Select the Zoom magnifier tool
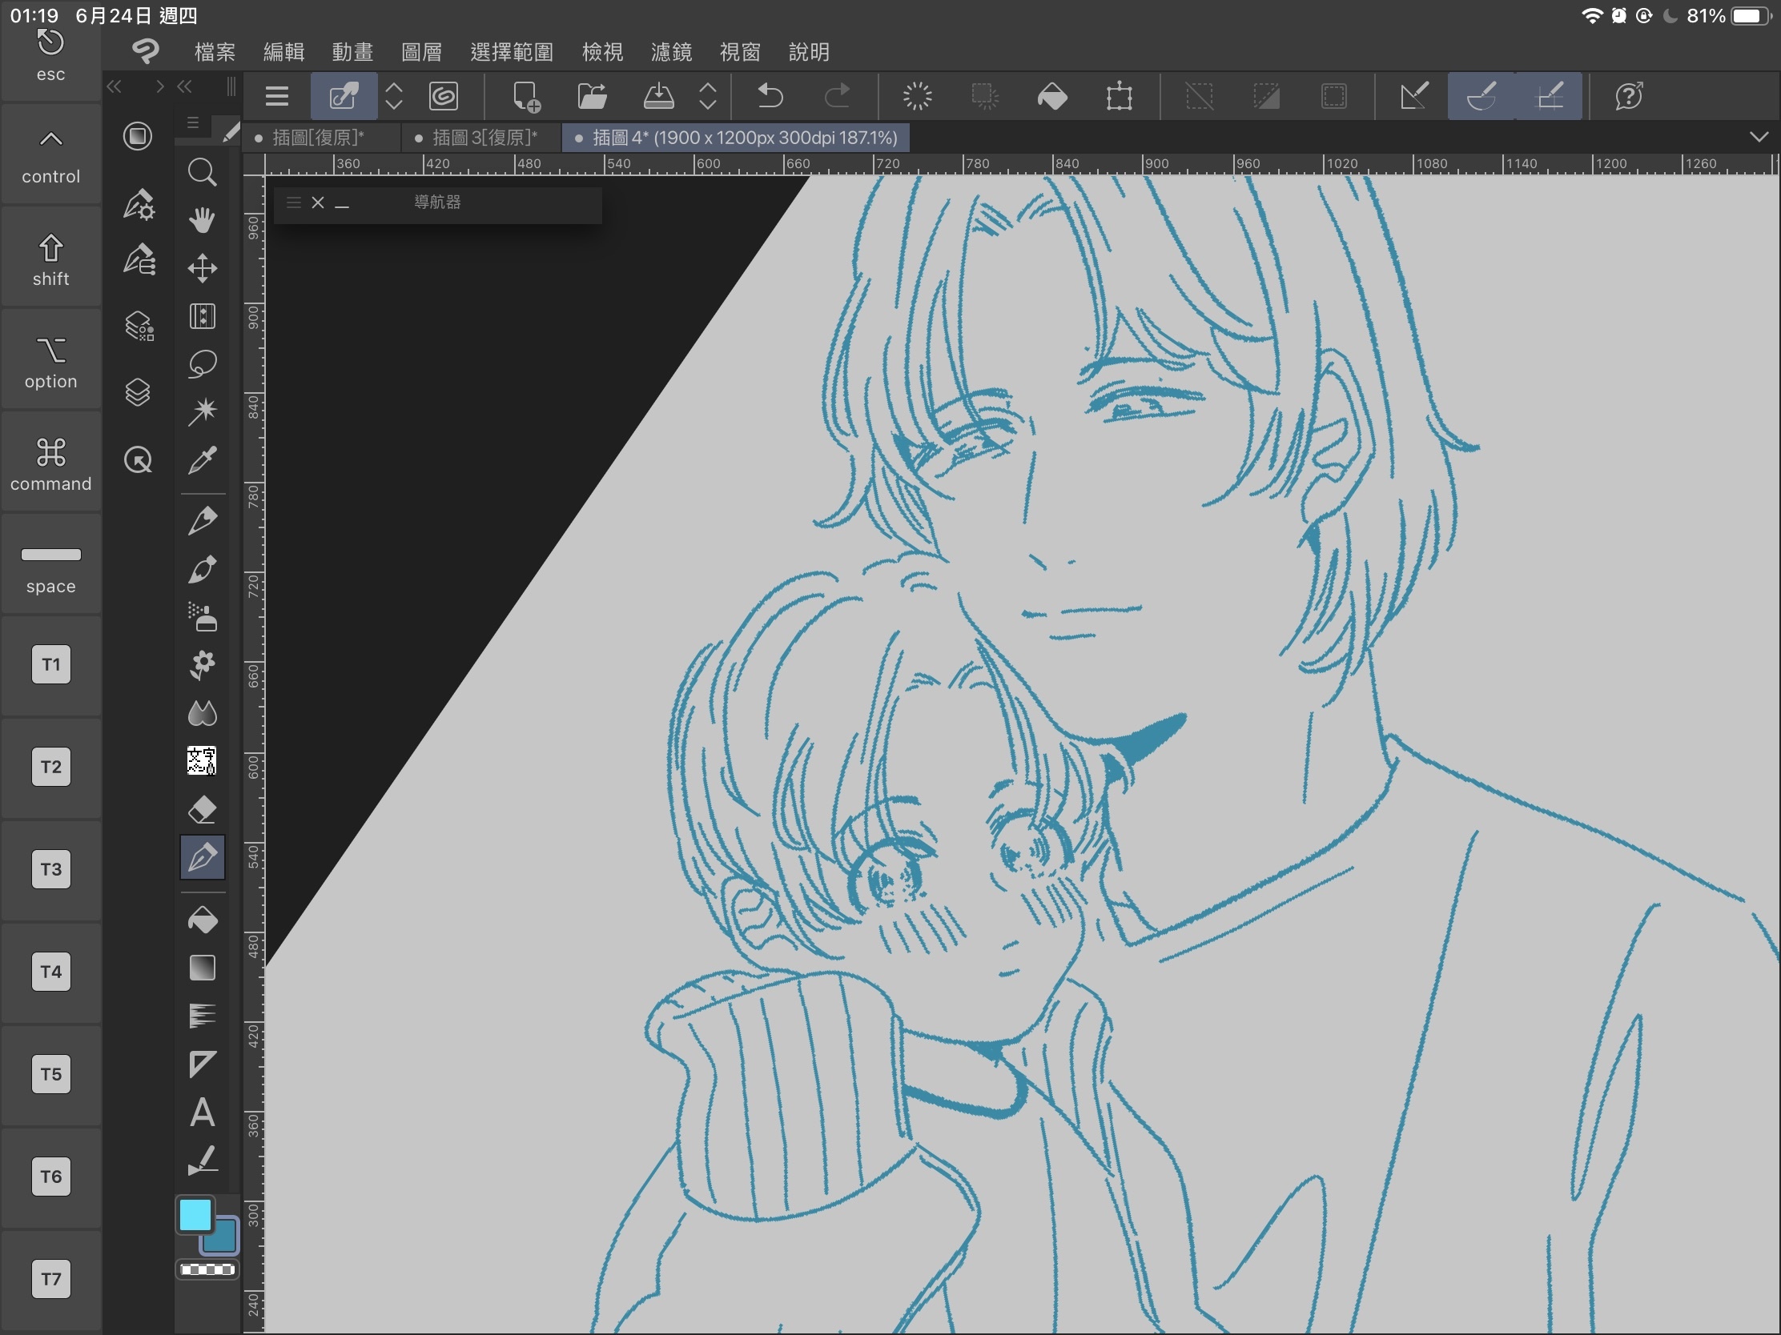The width and height of the screenshot is (1781, 1335). click(202, 171)
